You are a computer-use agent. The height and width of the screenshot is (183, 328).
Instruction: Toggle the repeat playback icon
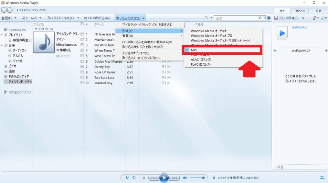click(x=134, y=178)
